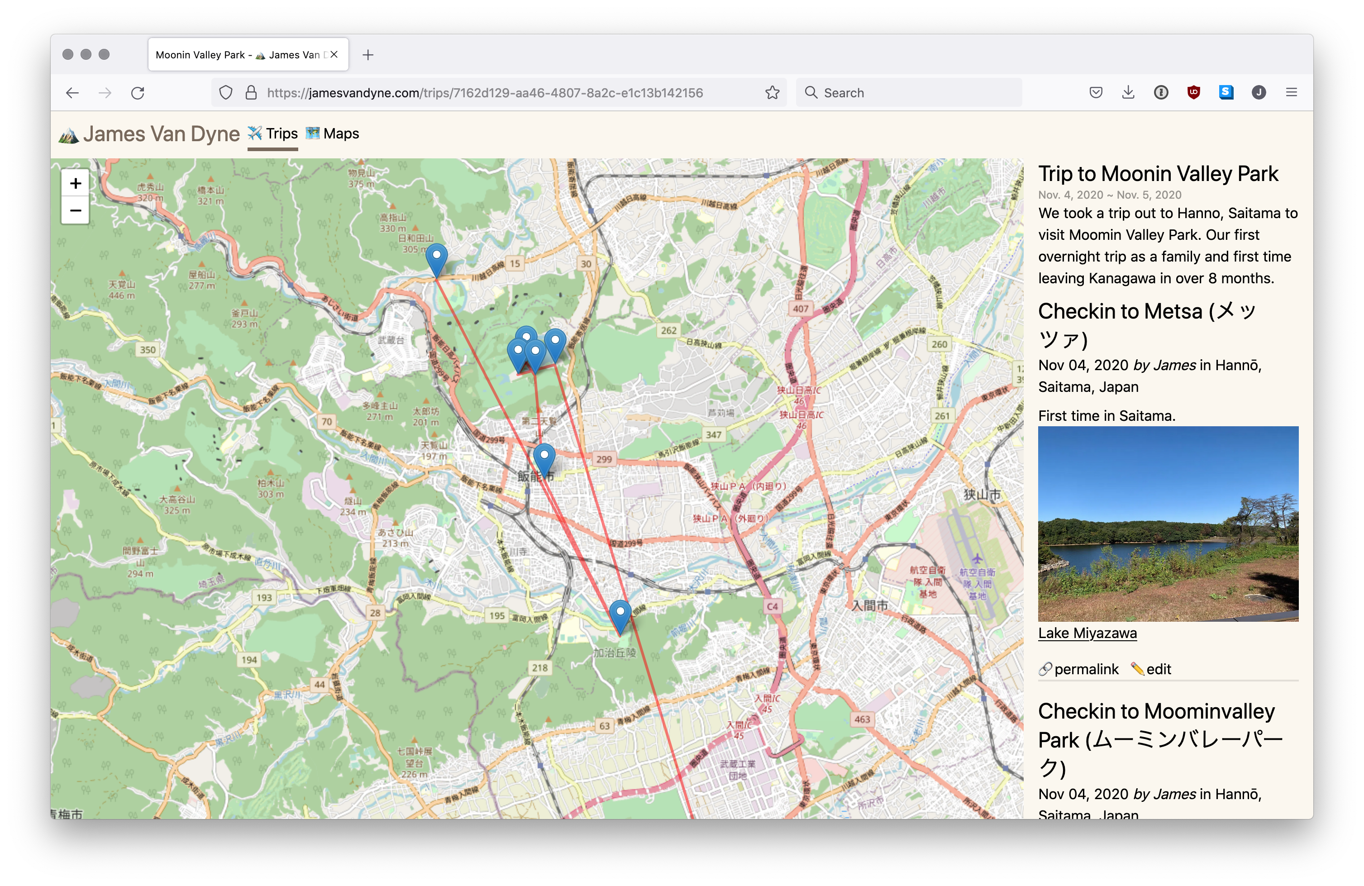Reload the current page
The image size is (1364, 886).
click(138, 93)
